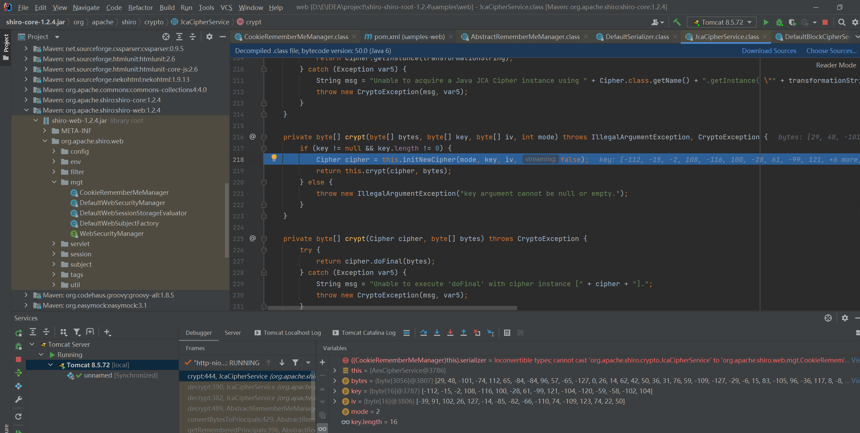Click the Run to Cursor icon
Image resolution: width=860 pixels, height=433 pixels.
click(x=490, y=333)
